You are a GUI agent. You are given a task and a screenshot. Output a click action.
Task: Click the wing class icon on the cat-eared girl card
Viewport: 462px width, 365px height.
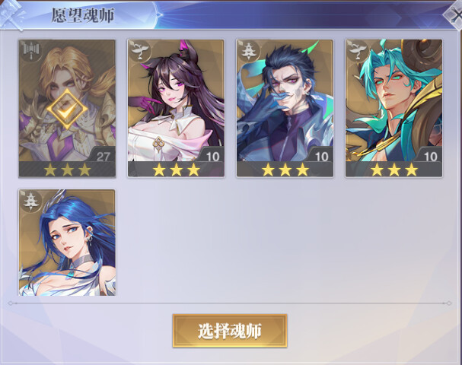tap(140, 51)
